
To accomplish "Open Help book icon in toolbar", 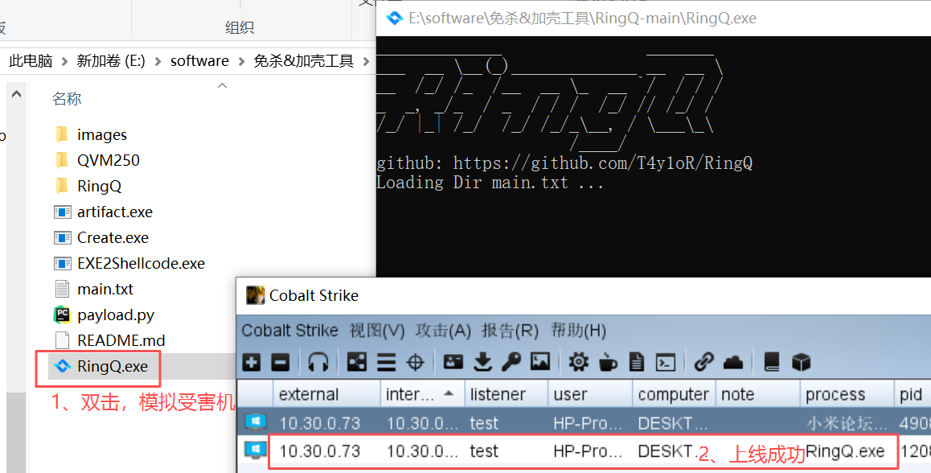I will (x=771, y=362).
